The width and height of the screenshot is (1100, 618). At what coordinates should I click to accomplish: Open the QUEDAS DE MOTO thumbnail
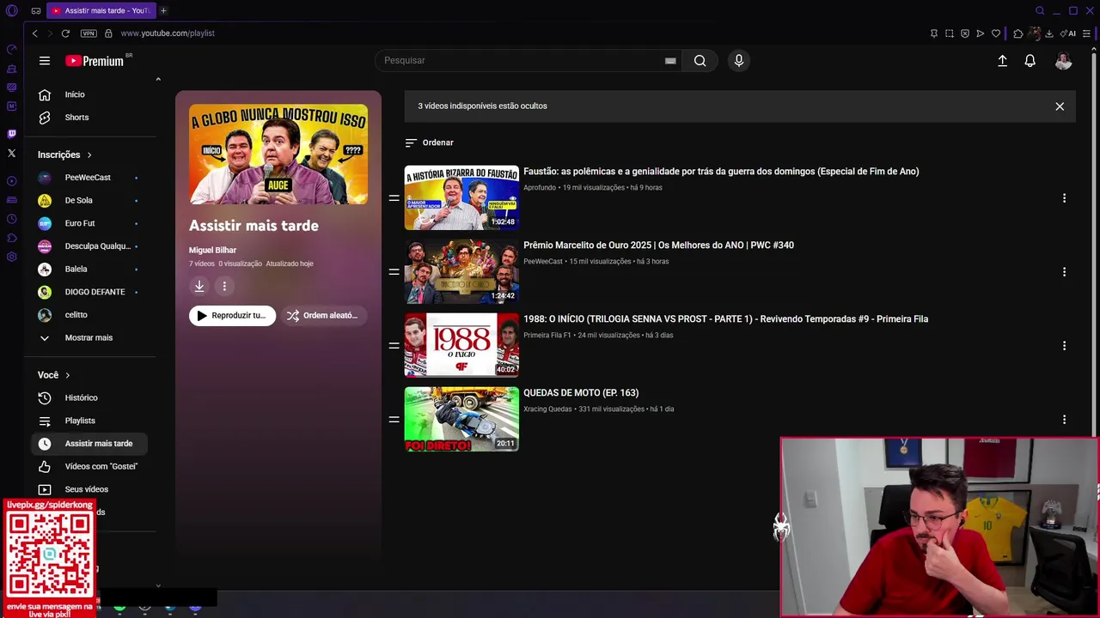tap(461, 419)
